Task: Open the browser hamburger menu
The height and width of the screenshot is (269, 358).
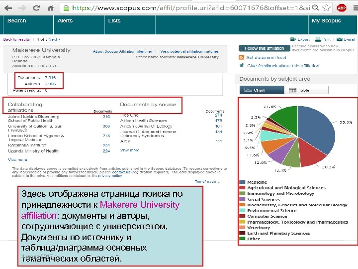Action: pos(355,8)
